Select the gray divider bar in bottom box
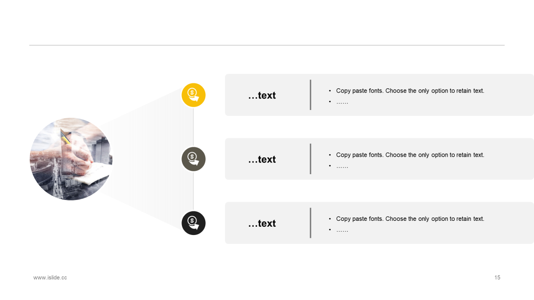 [x=310, y=223]
